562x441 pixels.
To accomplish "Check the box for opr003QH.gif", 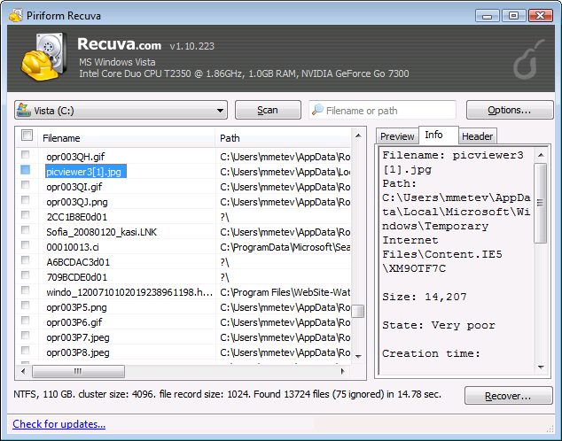I will tap(25, 154).
